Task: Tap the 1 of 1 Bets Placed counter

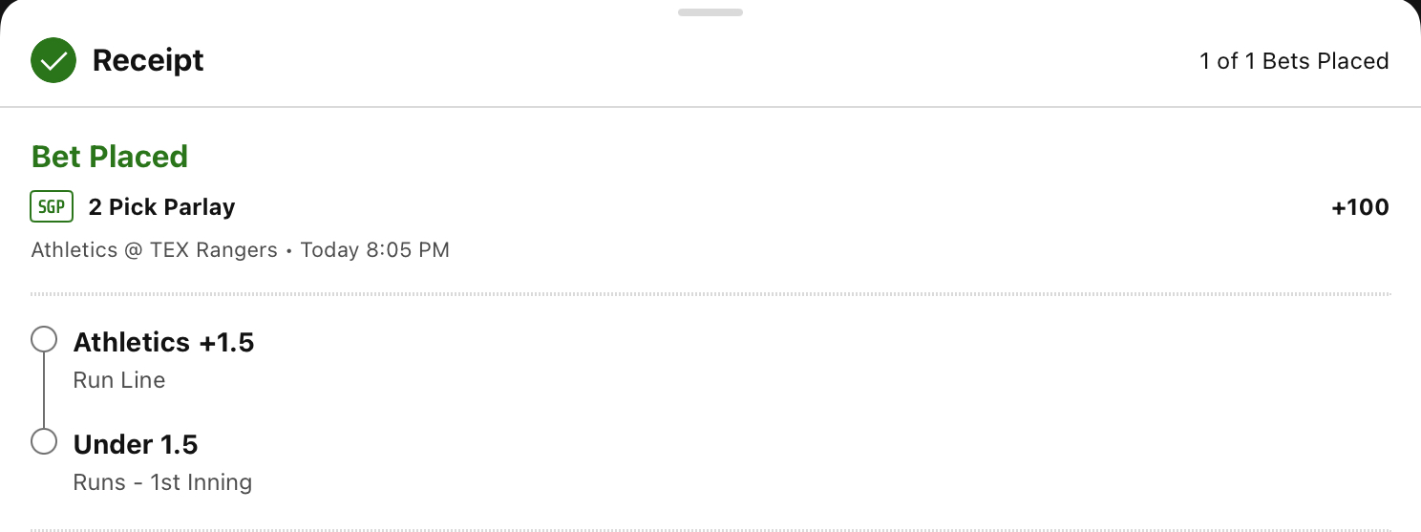Action: [1294, 61]
